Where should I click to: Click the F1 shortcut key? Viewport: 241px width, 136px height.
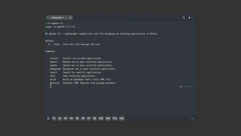tap(54, 118)
